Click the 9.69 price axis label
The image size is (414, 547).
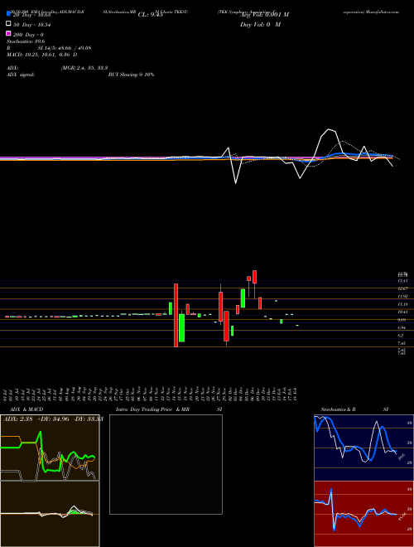tap(402, 320)
